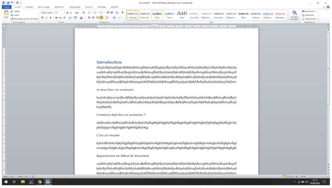
Task: Save the document from quick access toolbar
Action: pyautogui.click(x=8, y=3)
